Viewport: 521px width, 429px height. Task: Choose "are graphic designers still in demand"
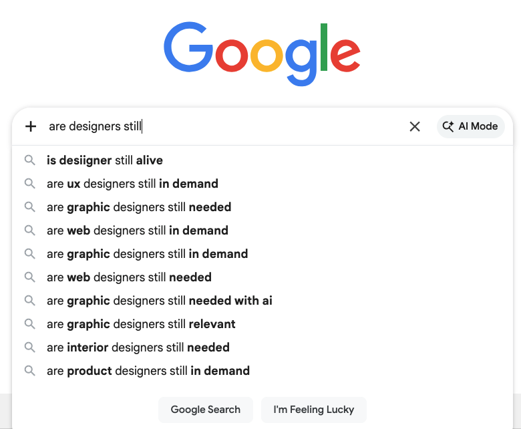pos(147,254)
